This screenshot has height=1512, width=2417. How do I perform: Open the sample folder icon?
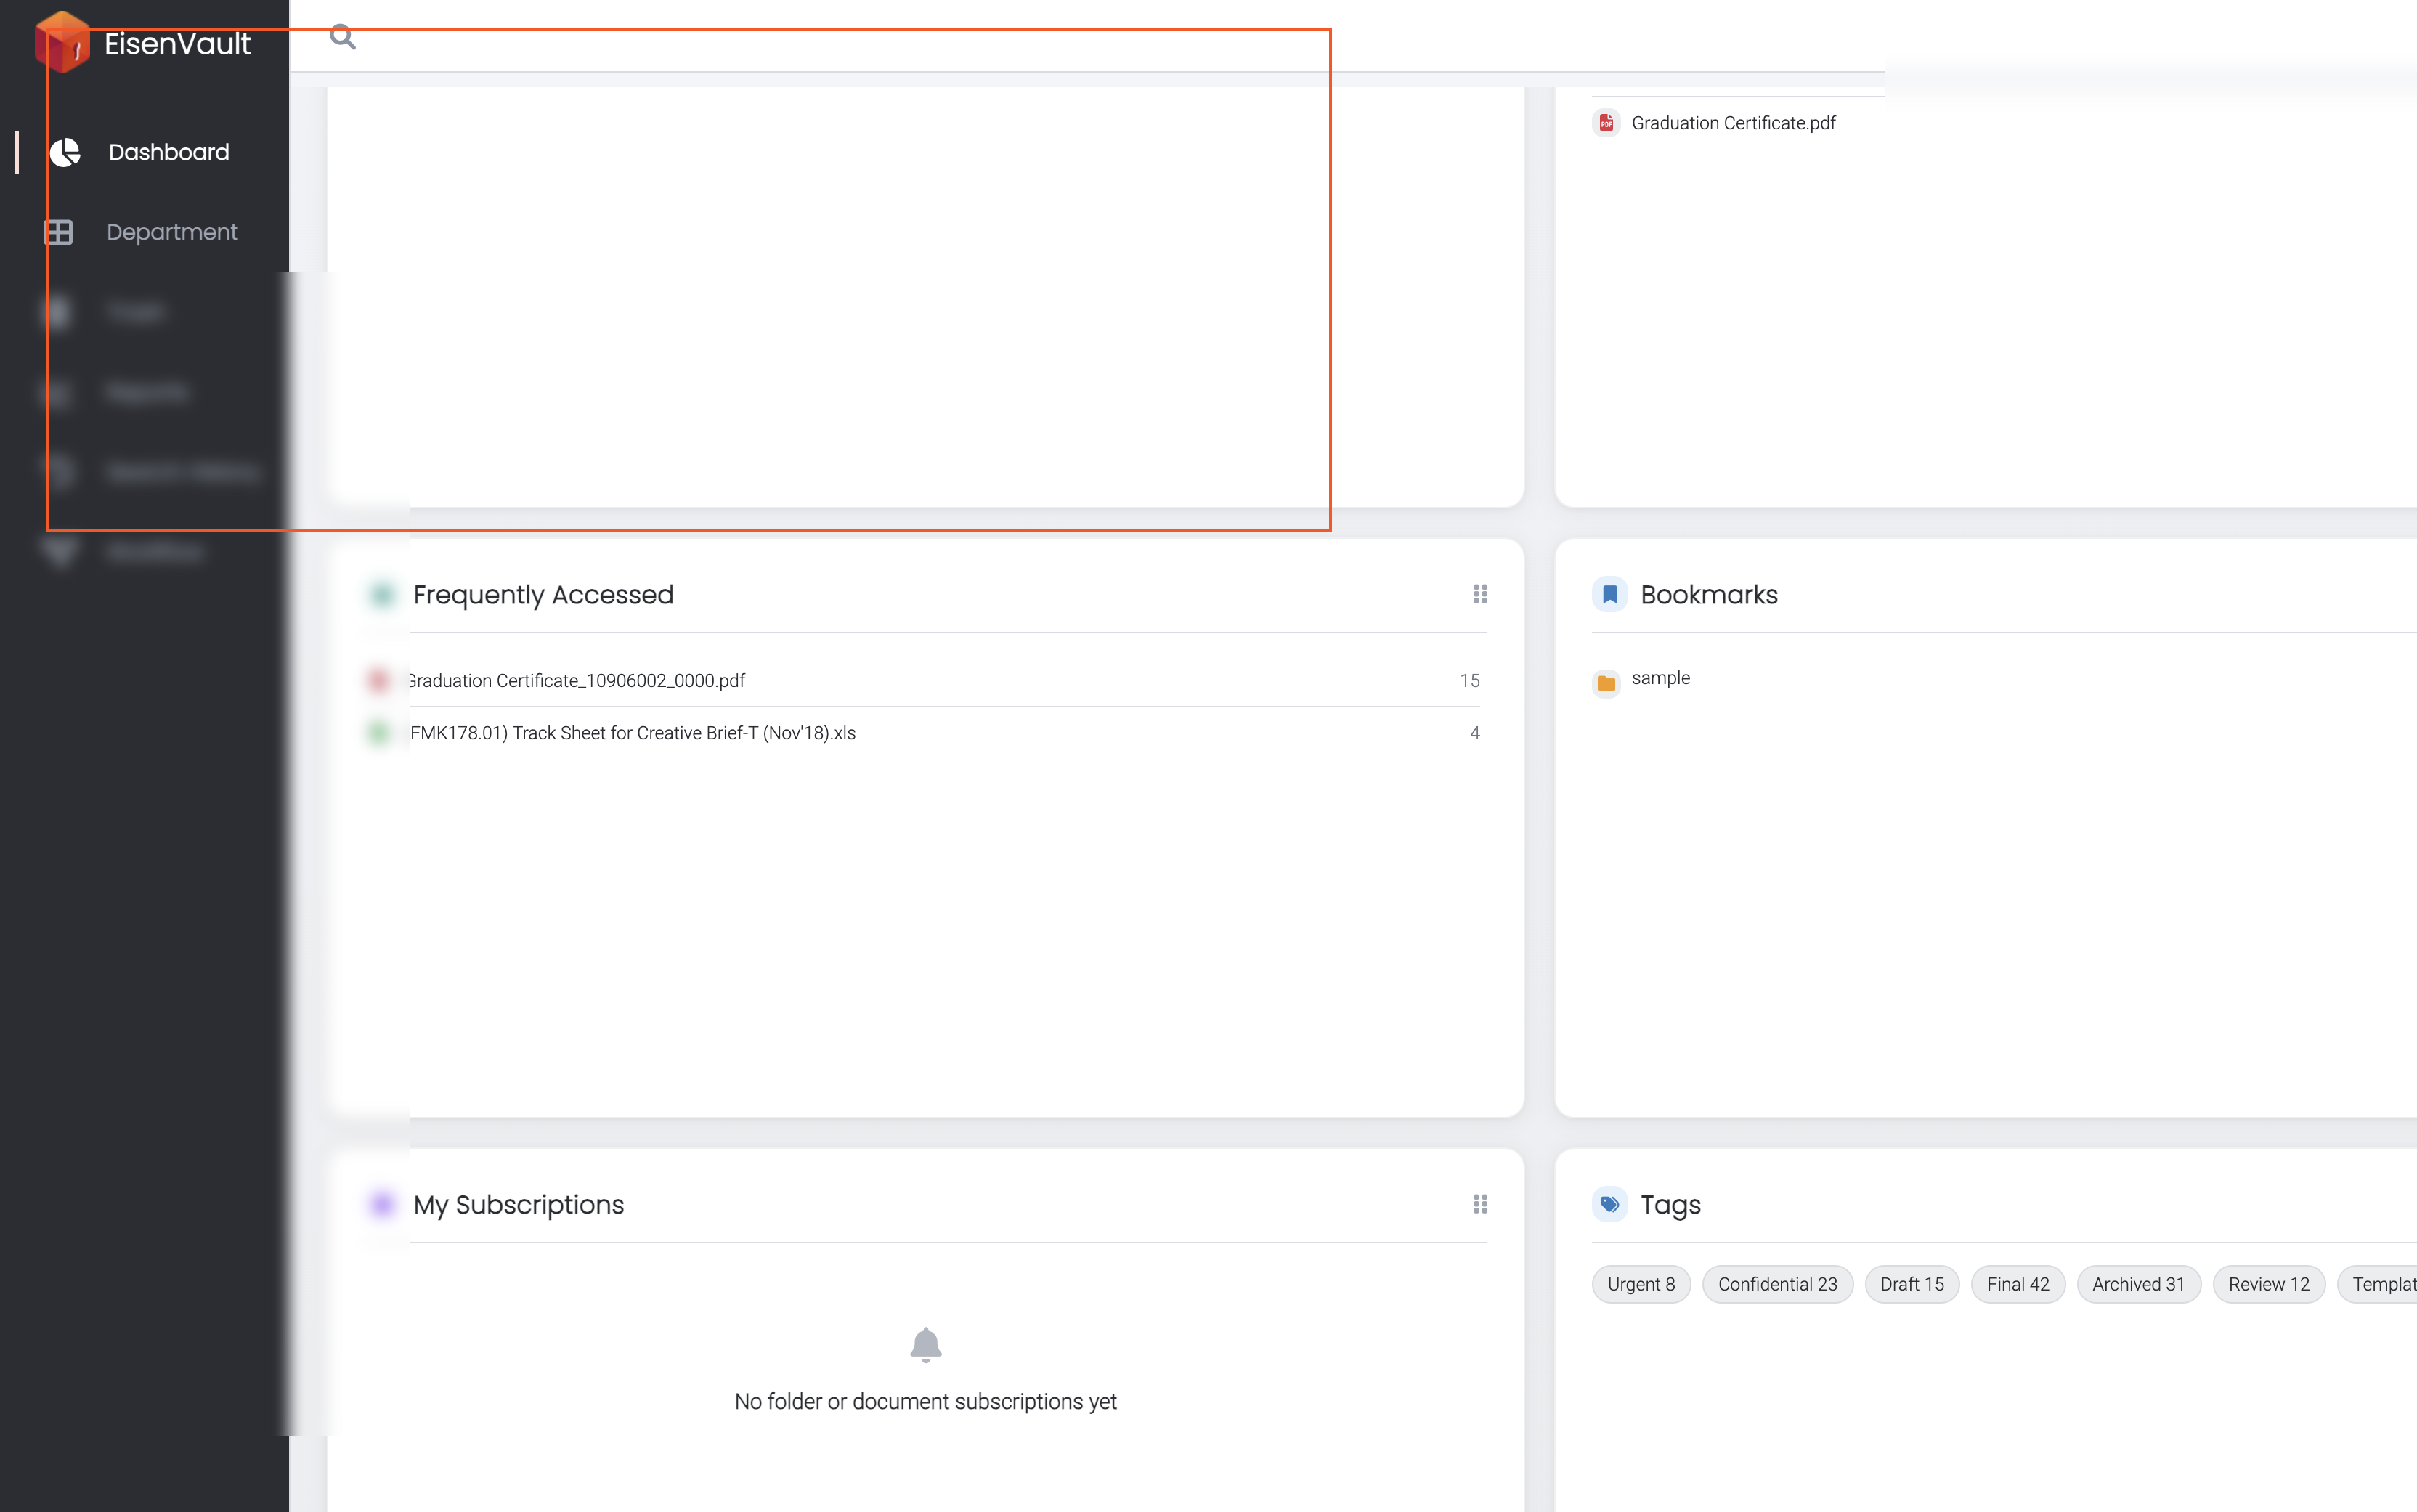1606,682
